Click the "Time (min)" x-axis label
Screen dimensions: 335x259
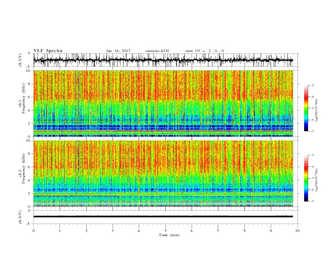(x=169, y=235)
